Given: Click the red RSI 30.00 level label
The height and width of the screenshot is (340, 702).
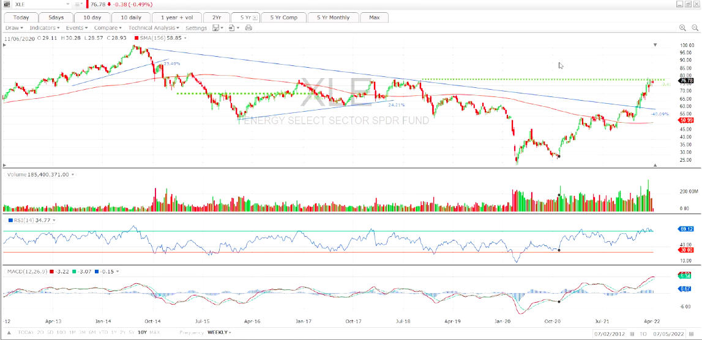Looking at the screenshot, I should tap(686, 251).
